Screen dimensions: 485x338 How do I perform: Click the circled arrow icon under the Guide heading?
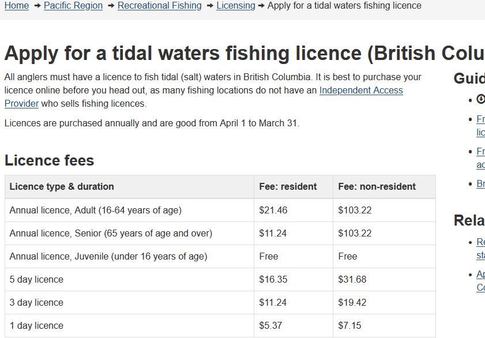tap(481, 99)
